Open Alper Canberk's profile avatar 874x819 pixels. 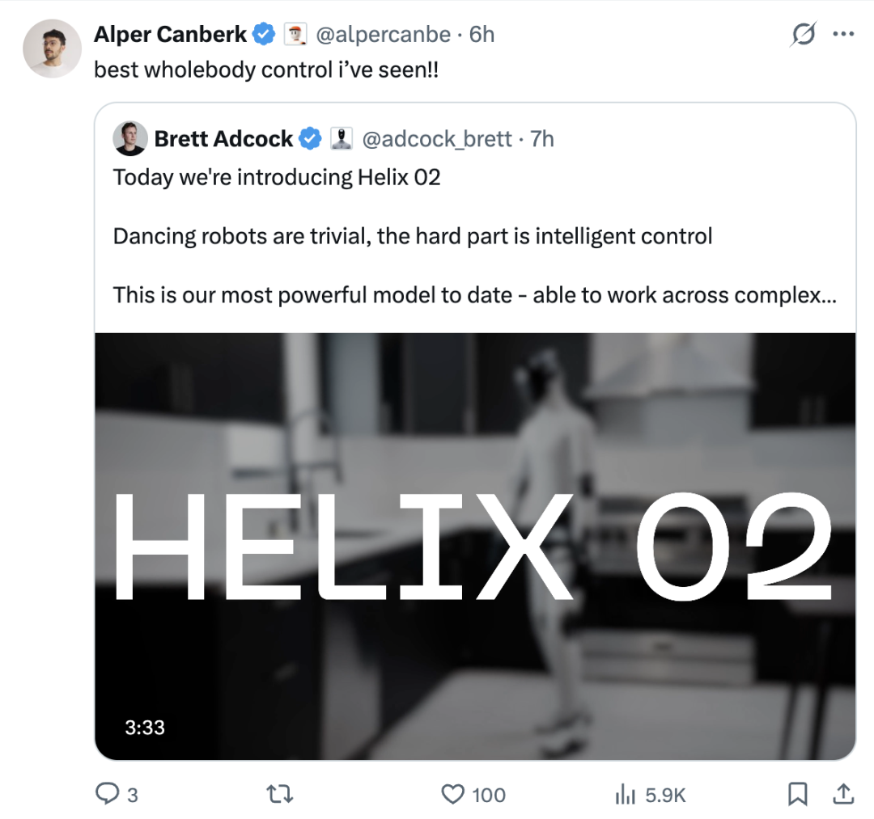[52, 49]
